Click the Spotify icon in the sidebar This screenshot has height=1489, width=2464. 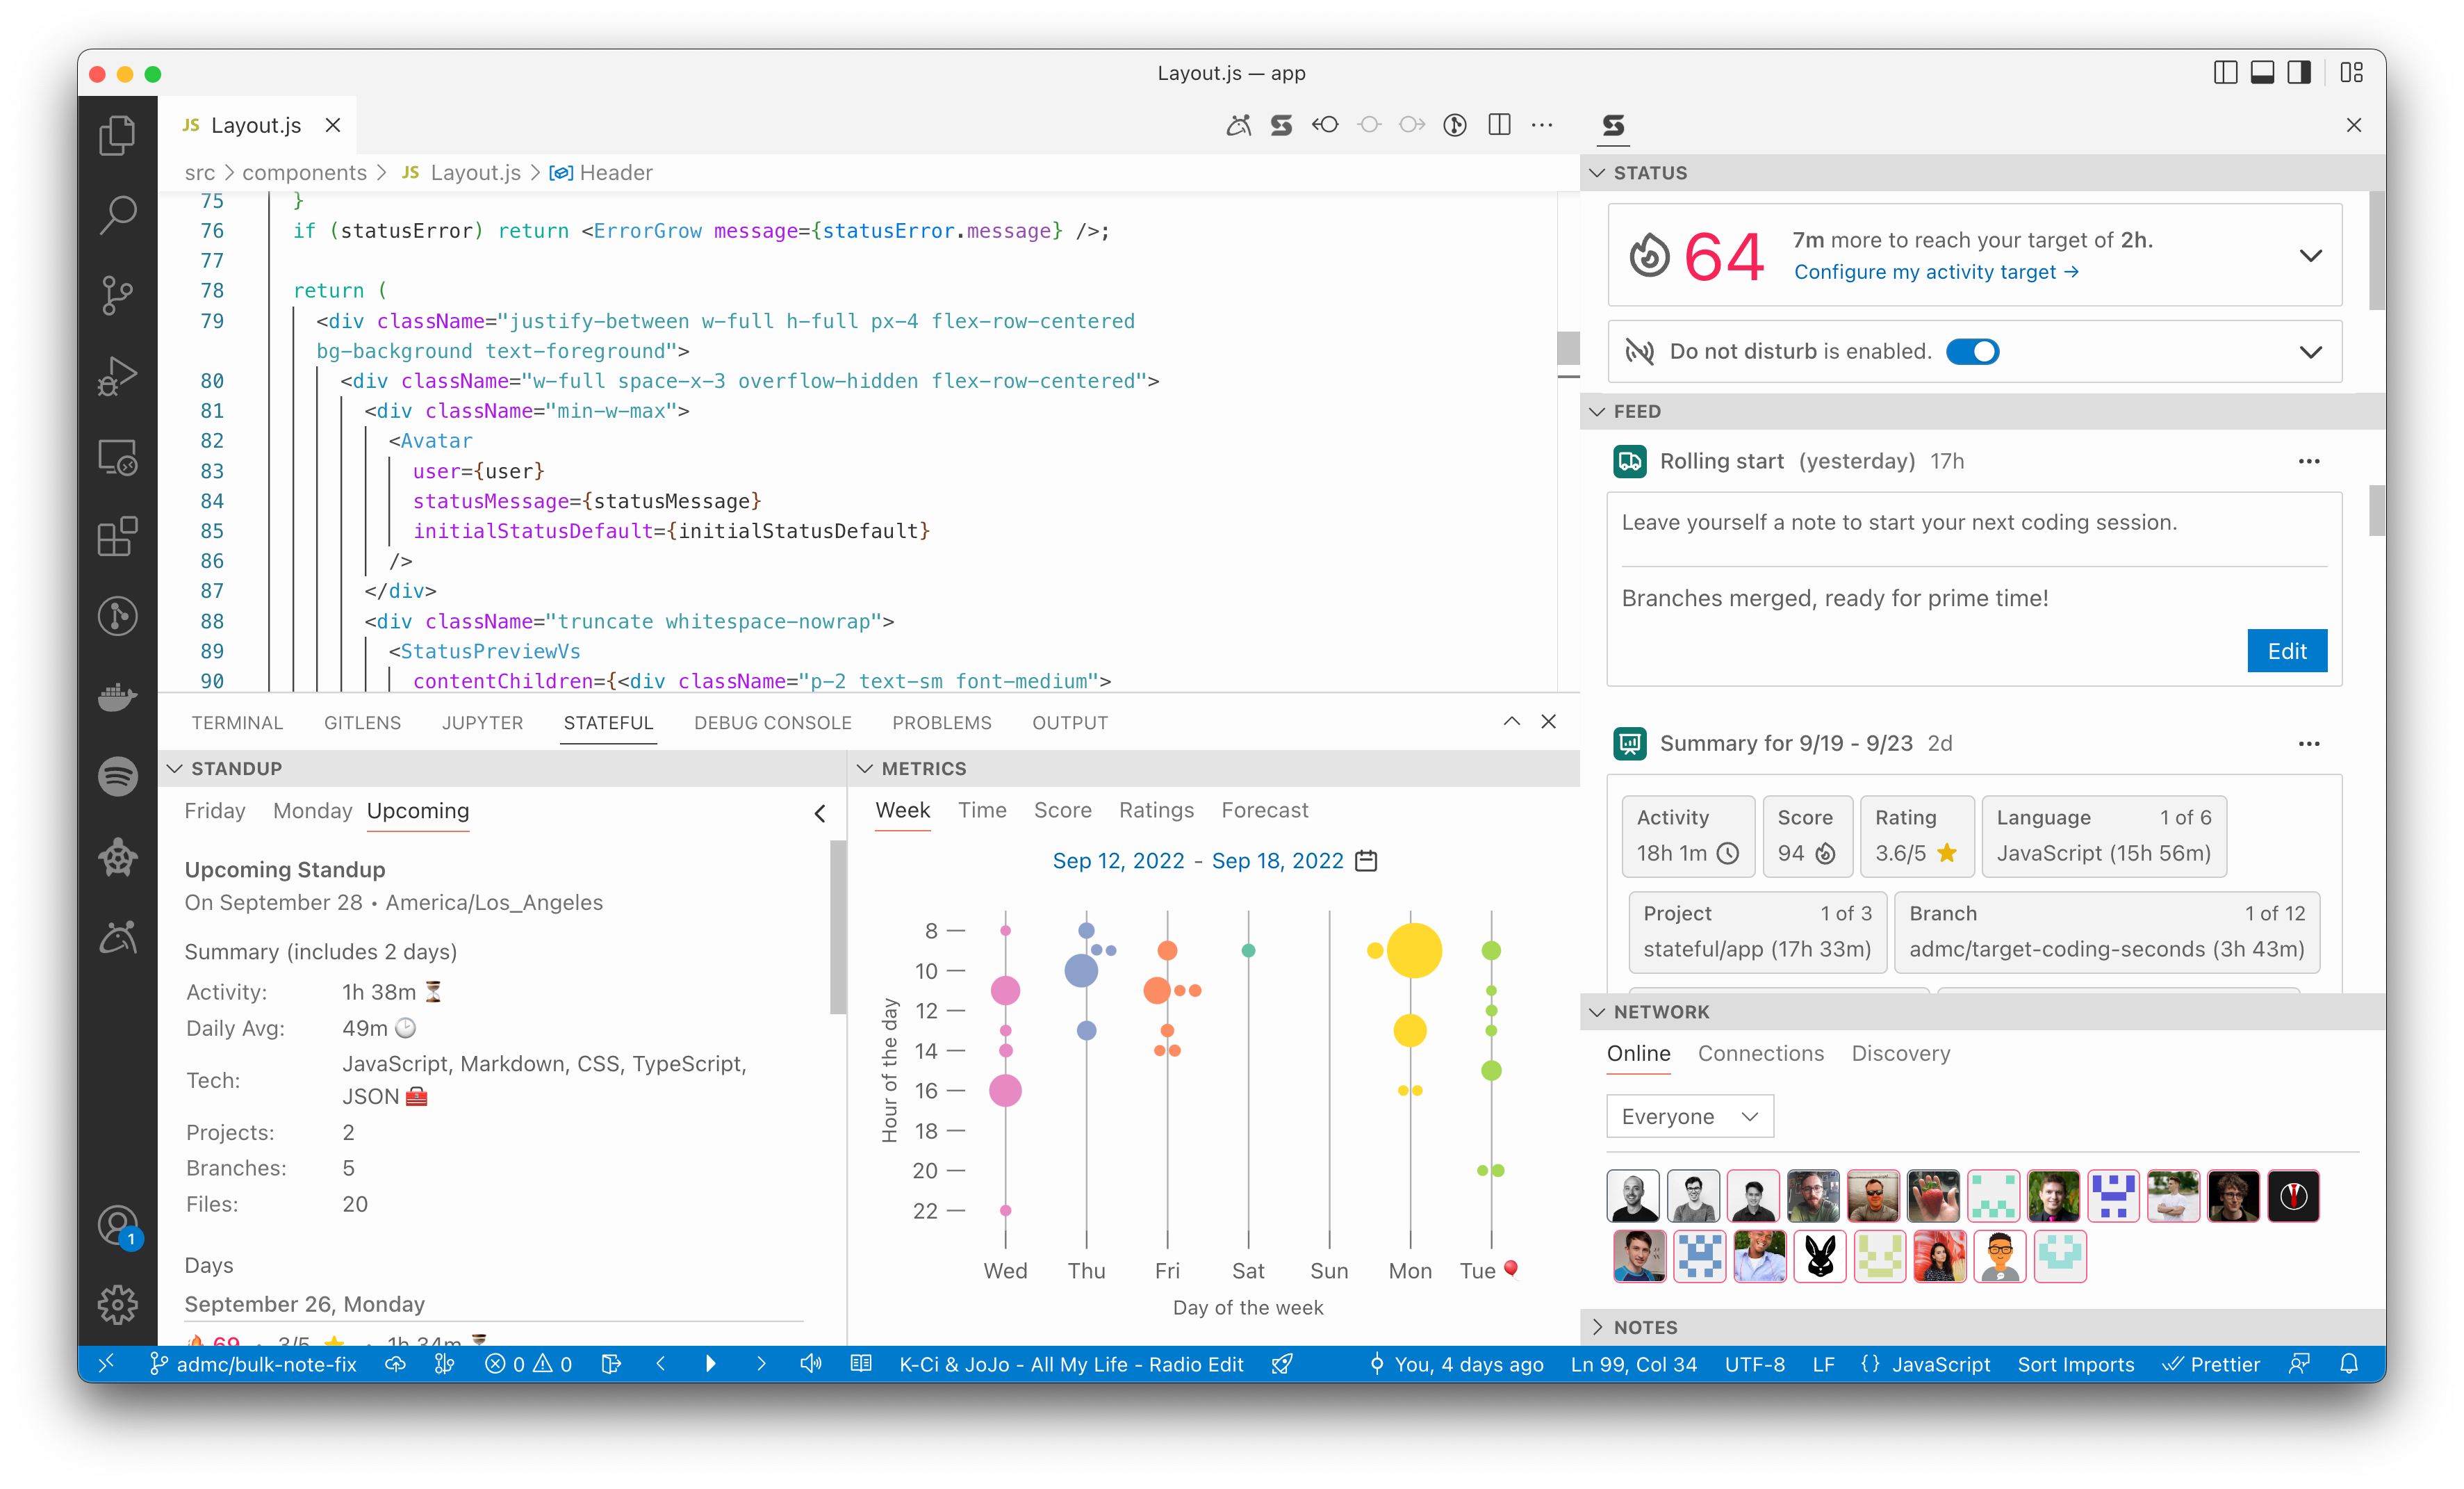pyautogui.click(x=120, y=778)
